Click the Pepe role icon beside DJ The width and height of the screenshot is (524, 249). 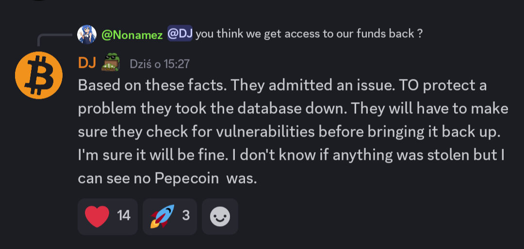[x=110, y=63]
